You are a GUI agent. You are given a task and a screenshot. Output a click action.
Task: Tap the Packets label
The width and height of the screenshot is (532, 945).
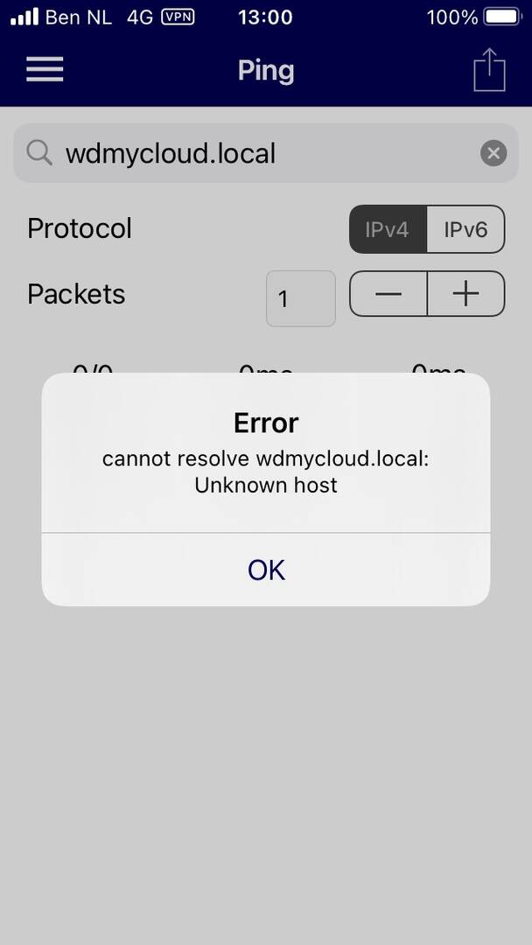(76, 294)
